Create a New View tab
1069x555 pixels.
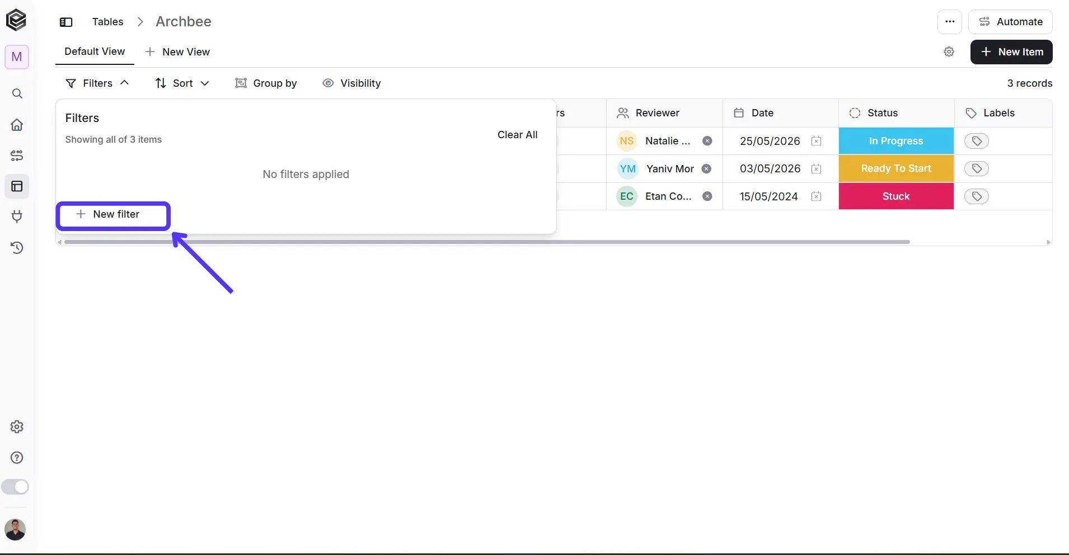[177, 52]
